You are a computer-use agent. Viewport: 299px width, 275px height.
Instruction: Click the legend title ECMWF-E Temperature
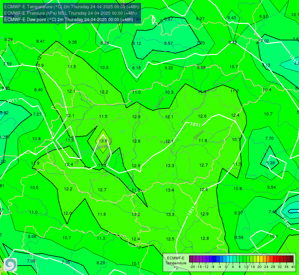pyautogui.click(x=176, y=261)
